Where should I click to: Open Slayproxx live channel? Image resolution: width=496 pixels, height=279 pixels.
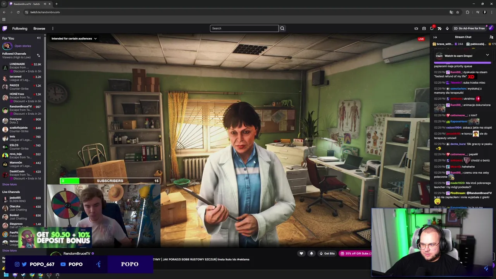pyautogui.click(x=22, y=226)
